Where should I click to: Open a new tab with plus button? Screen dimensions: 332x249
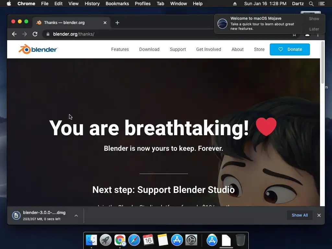(117, 23)
